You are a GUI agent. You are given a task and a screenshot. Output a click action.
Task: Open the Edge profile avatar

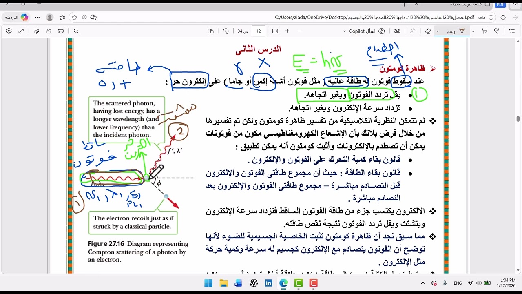[50, 18]
